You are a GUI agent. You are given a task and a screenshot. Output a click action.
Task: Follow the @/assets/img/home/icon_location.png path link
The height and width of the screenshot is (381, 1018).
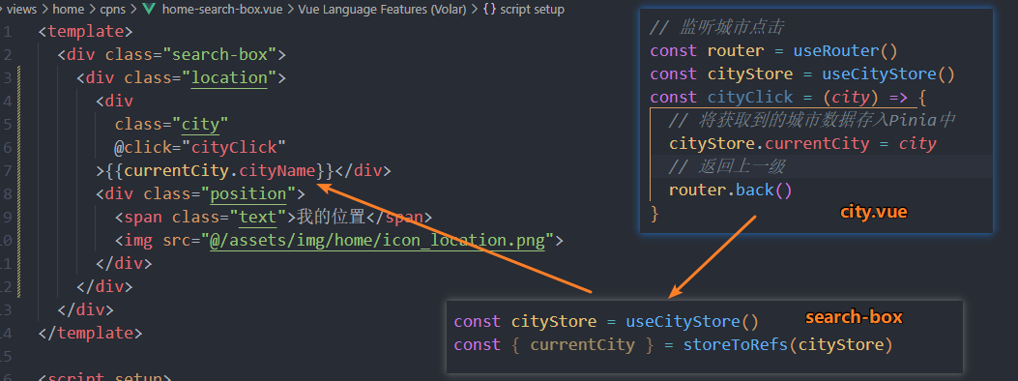[x=377, y=240]
